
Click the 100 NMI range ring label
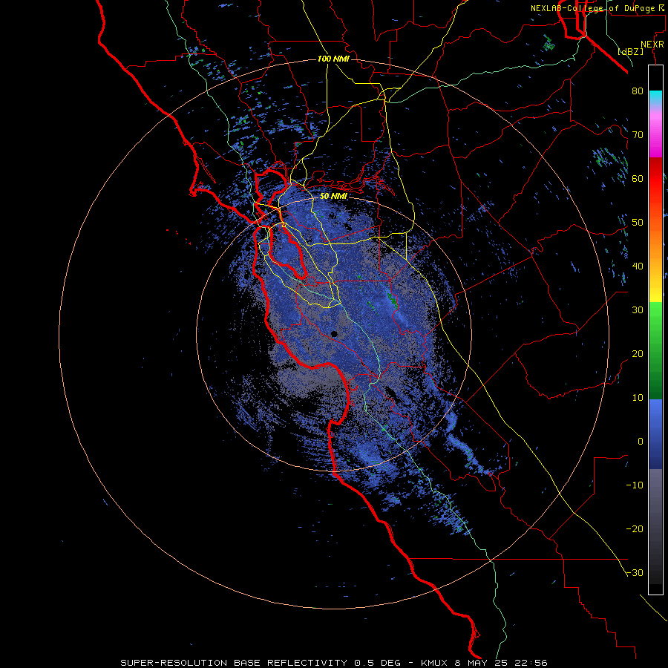tap(333, 59)
